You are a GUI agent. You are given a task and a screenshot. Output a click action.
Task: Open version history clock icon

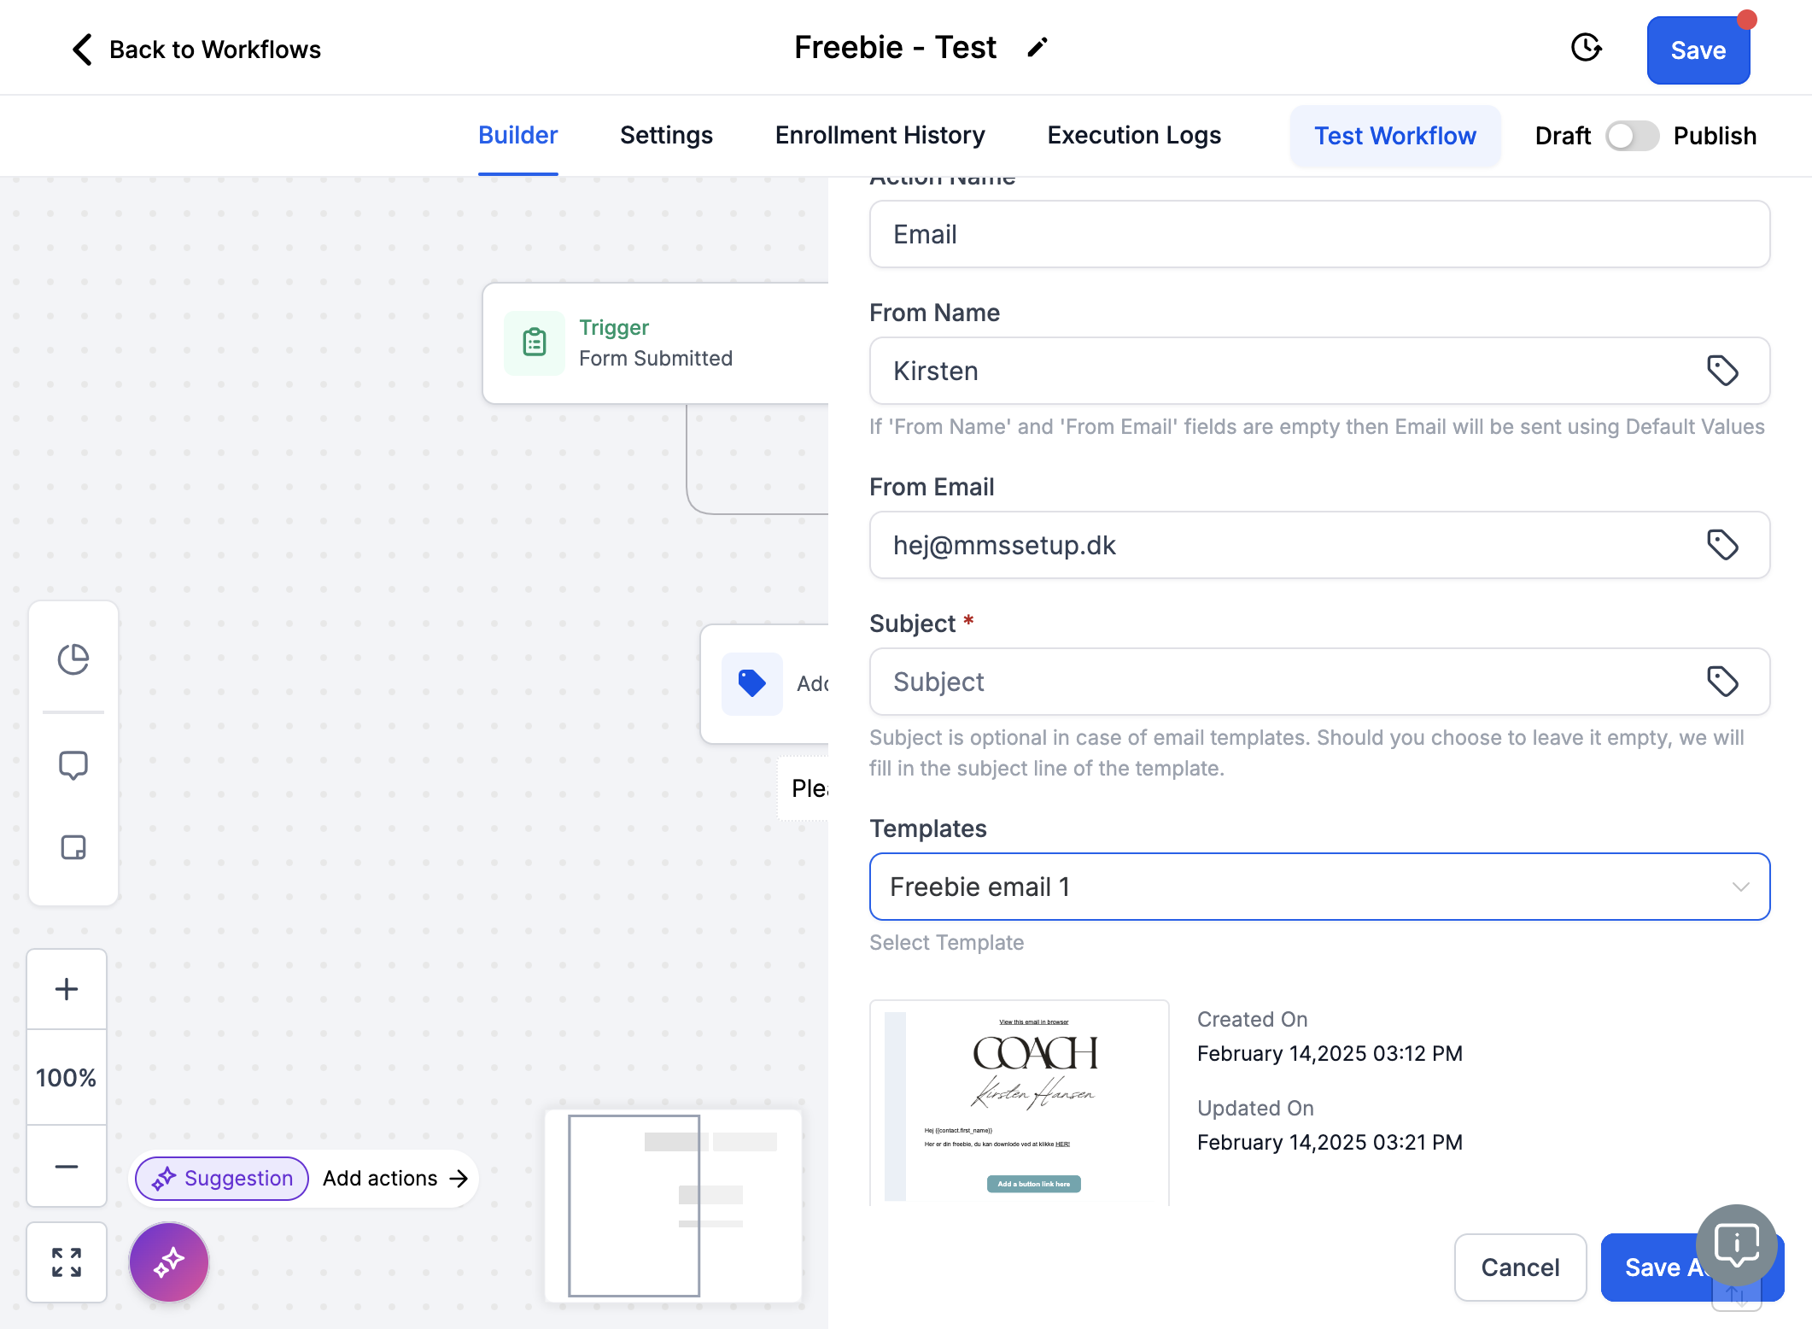coord(1586,48)
